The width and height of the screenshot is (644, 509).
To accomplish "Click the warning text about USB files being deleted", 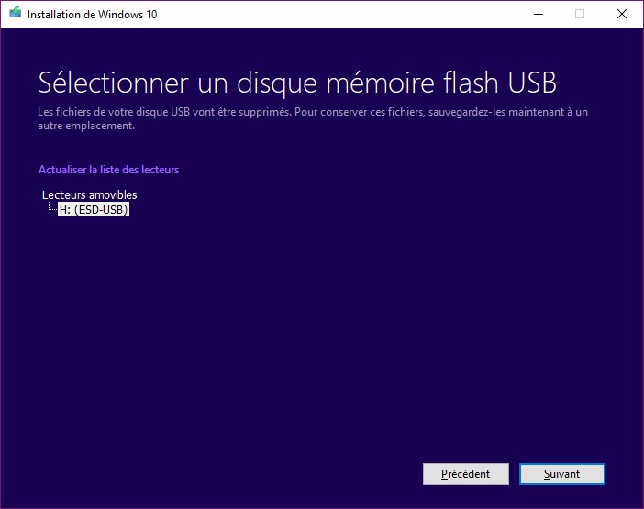I will pyautogui.click(x=312, y=112).
